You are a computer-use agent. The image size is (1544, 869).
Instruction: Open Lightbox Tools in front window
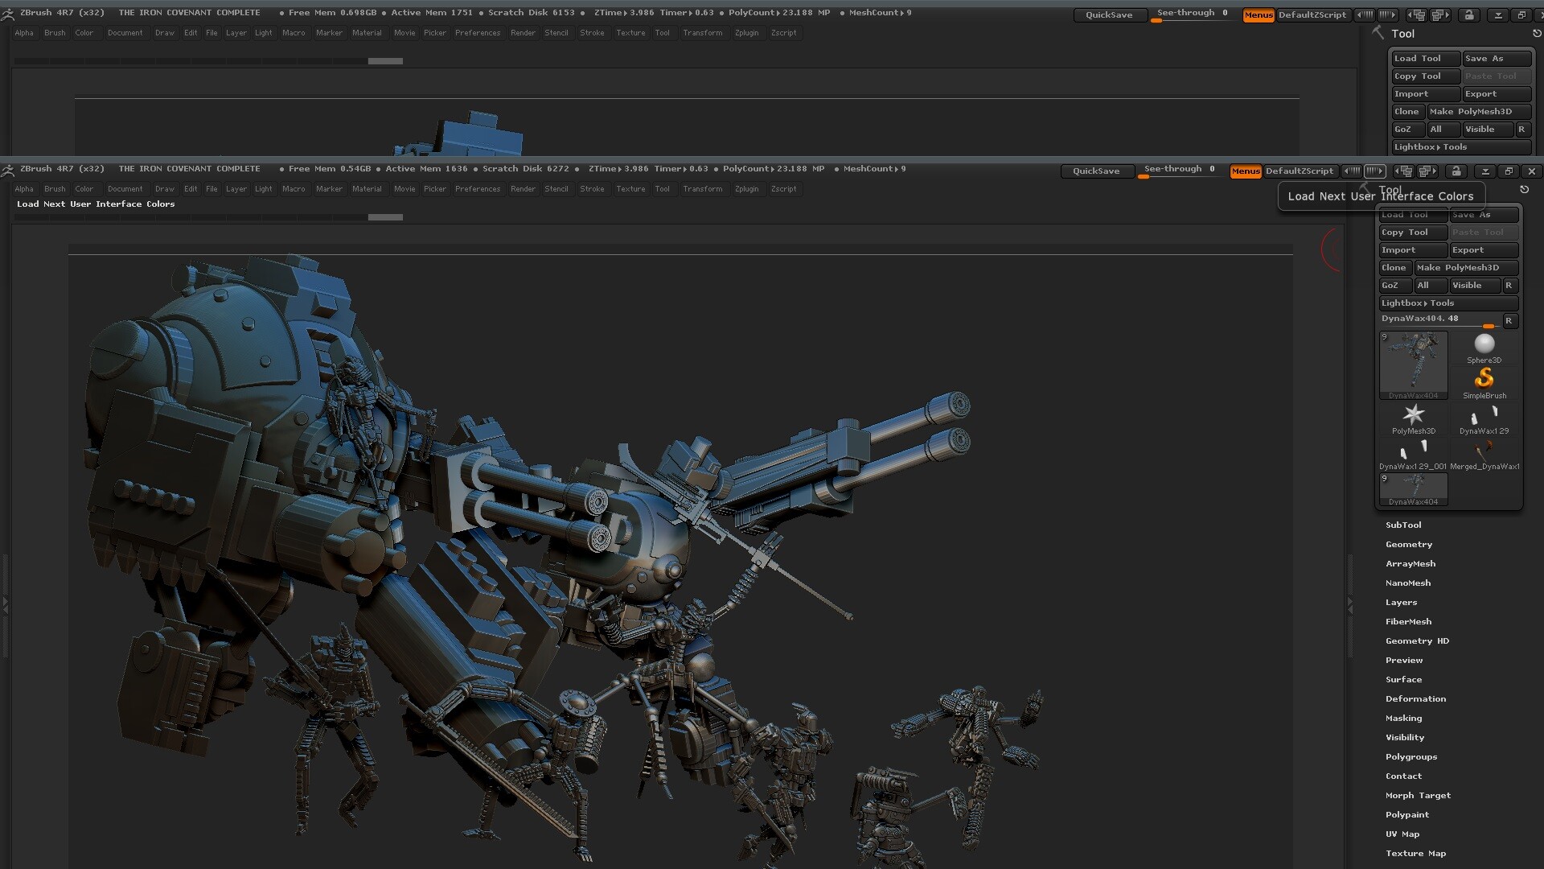pyautogui.click(x=1448, y=303)
